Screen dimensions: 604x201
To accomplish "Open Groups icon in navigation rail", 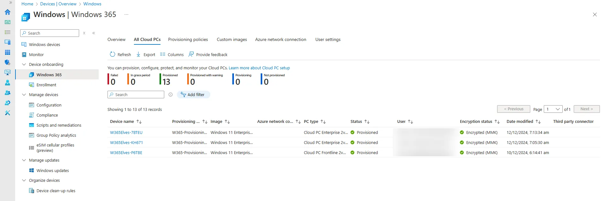I will click(x=8, y=93).
